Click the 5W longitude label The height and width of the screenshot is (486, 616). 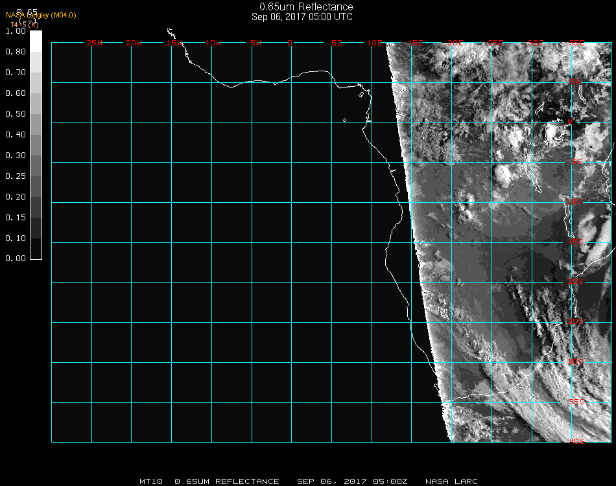click(x=255, y=43)
